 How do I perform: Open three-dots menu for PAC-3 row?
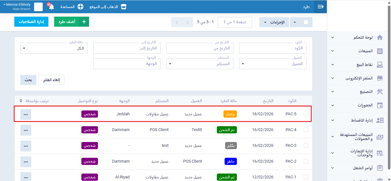(26, 146)
